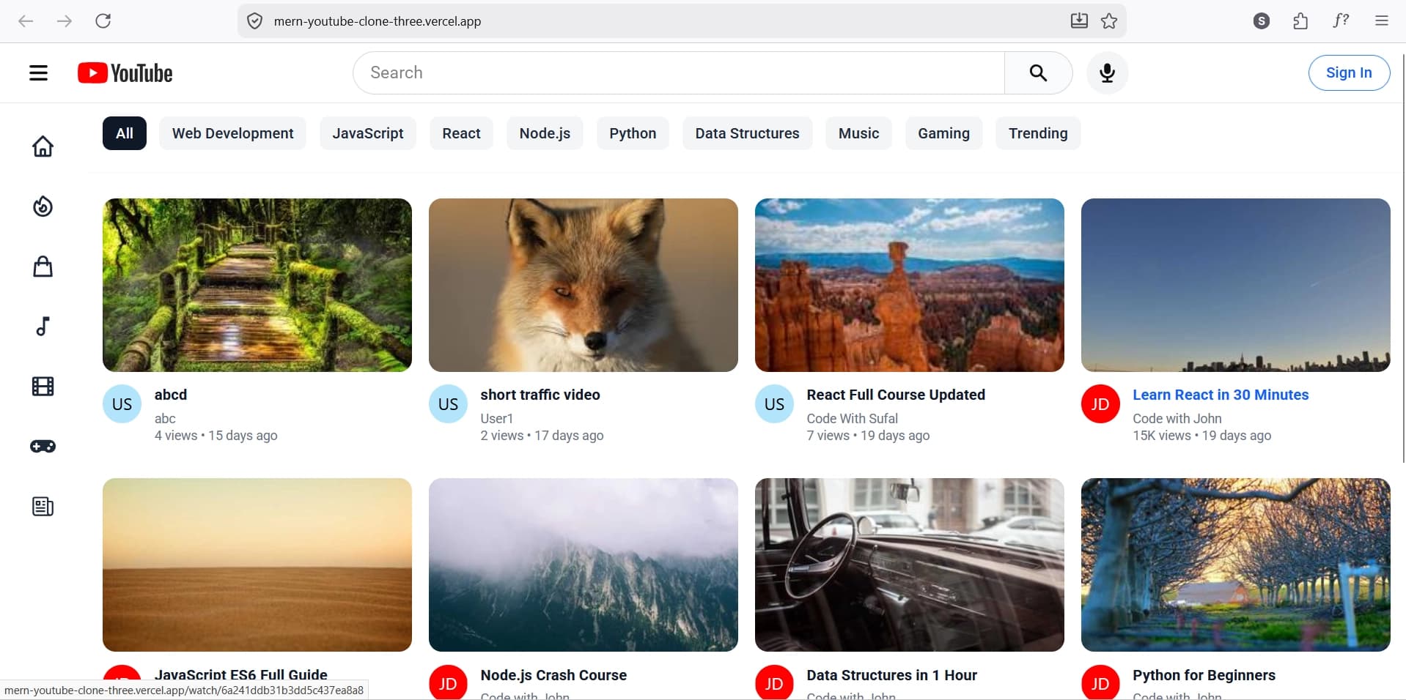1406x700 pixels.
Task: Click JD avatar beside Data Structures video
Action: point(774,683)
